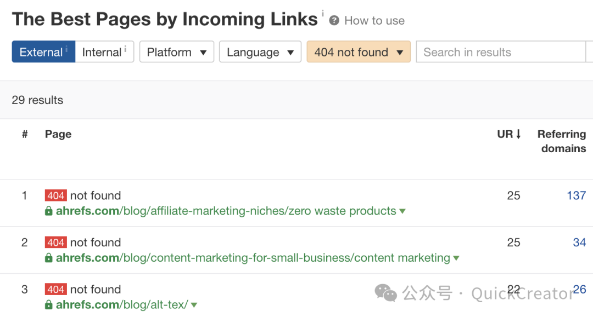The height and width of the screenshot is (317, 593).
Task: Click the lock icon on the alt-tex URL
Action: point(49,305)
